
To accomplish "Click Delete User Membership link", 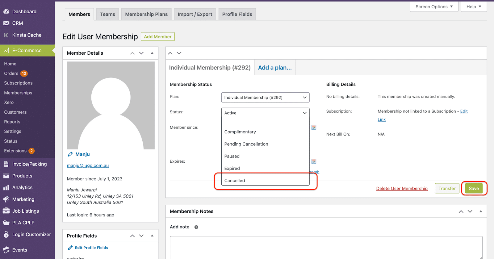I will coord(402,188).
